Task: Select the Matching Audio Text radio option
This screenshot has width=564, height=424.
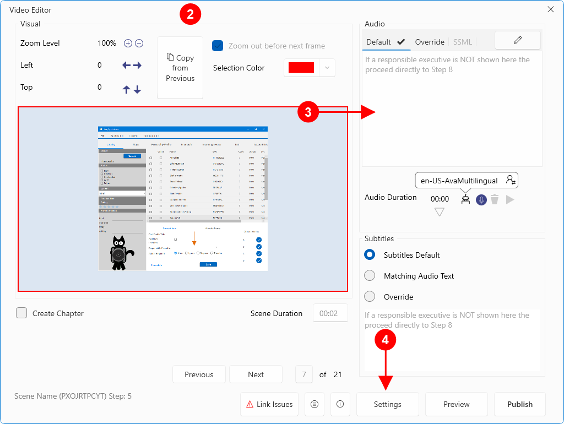Action: tap(370, 276)
